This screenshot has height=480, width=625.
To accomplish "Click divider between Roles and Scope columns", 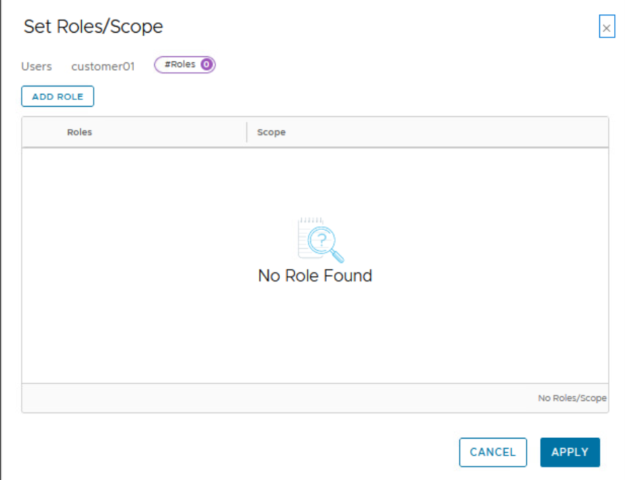I will pyautogui.click(x=247, y=132).
